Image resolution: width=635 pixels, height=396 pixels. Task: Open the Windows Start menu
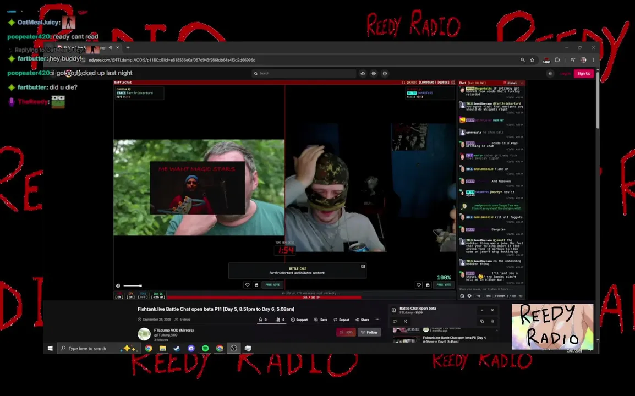tap(50, 348)
